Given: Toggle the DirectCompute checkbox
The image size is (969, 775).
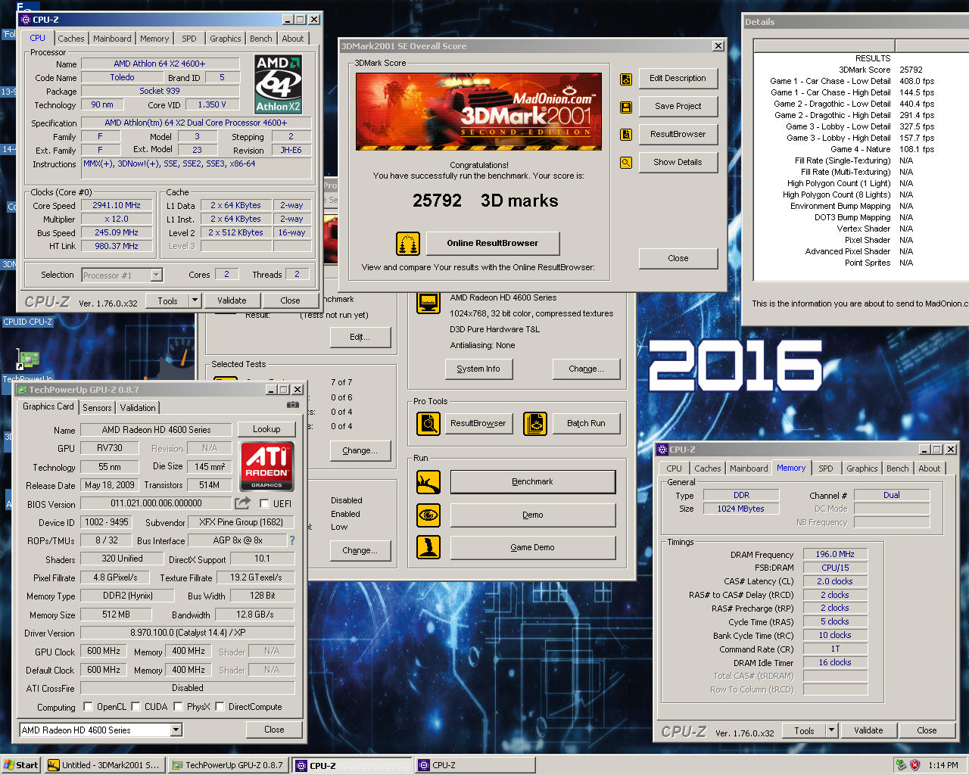Looking at the screenshot, I should coord(220,707).
